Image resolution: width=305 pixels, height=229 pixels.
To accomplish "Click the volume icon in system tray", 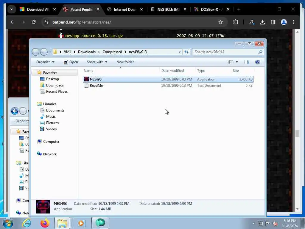I will click(x=275, y=223).
